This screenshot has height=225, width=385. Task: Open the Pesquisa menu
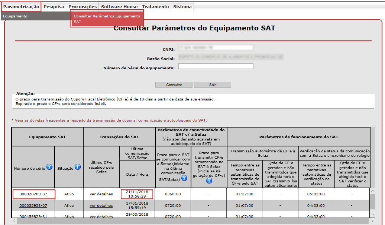click(x=54, y=7)
